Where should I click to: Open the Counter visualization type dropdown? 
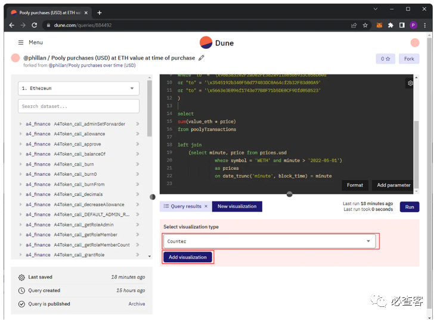tap(270, 241)
